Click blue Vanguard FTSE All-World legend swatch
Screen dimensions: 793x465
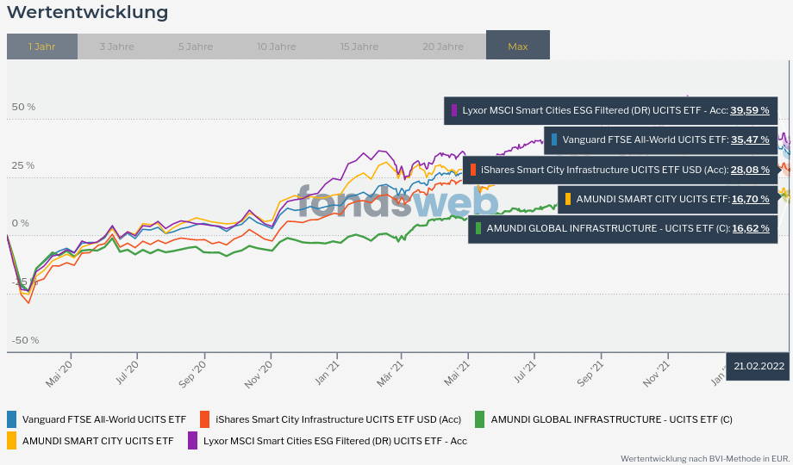click(x=12, y=419)
